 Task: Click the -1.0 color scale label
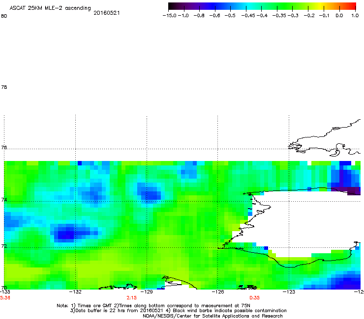[183, 16]
